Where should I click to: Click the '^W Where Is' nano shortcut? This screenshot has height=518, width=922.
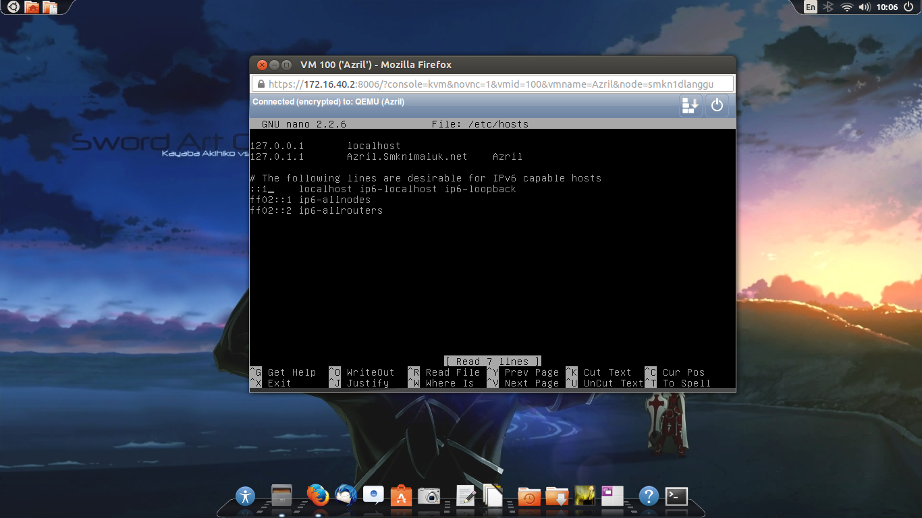441,383
